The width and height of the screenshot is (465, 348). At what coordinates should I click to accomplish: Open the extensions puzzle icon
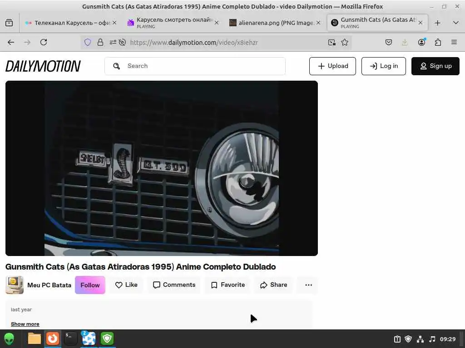438,42
